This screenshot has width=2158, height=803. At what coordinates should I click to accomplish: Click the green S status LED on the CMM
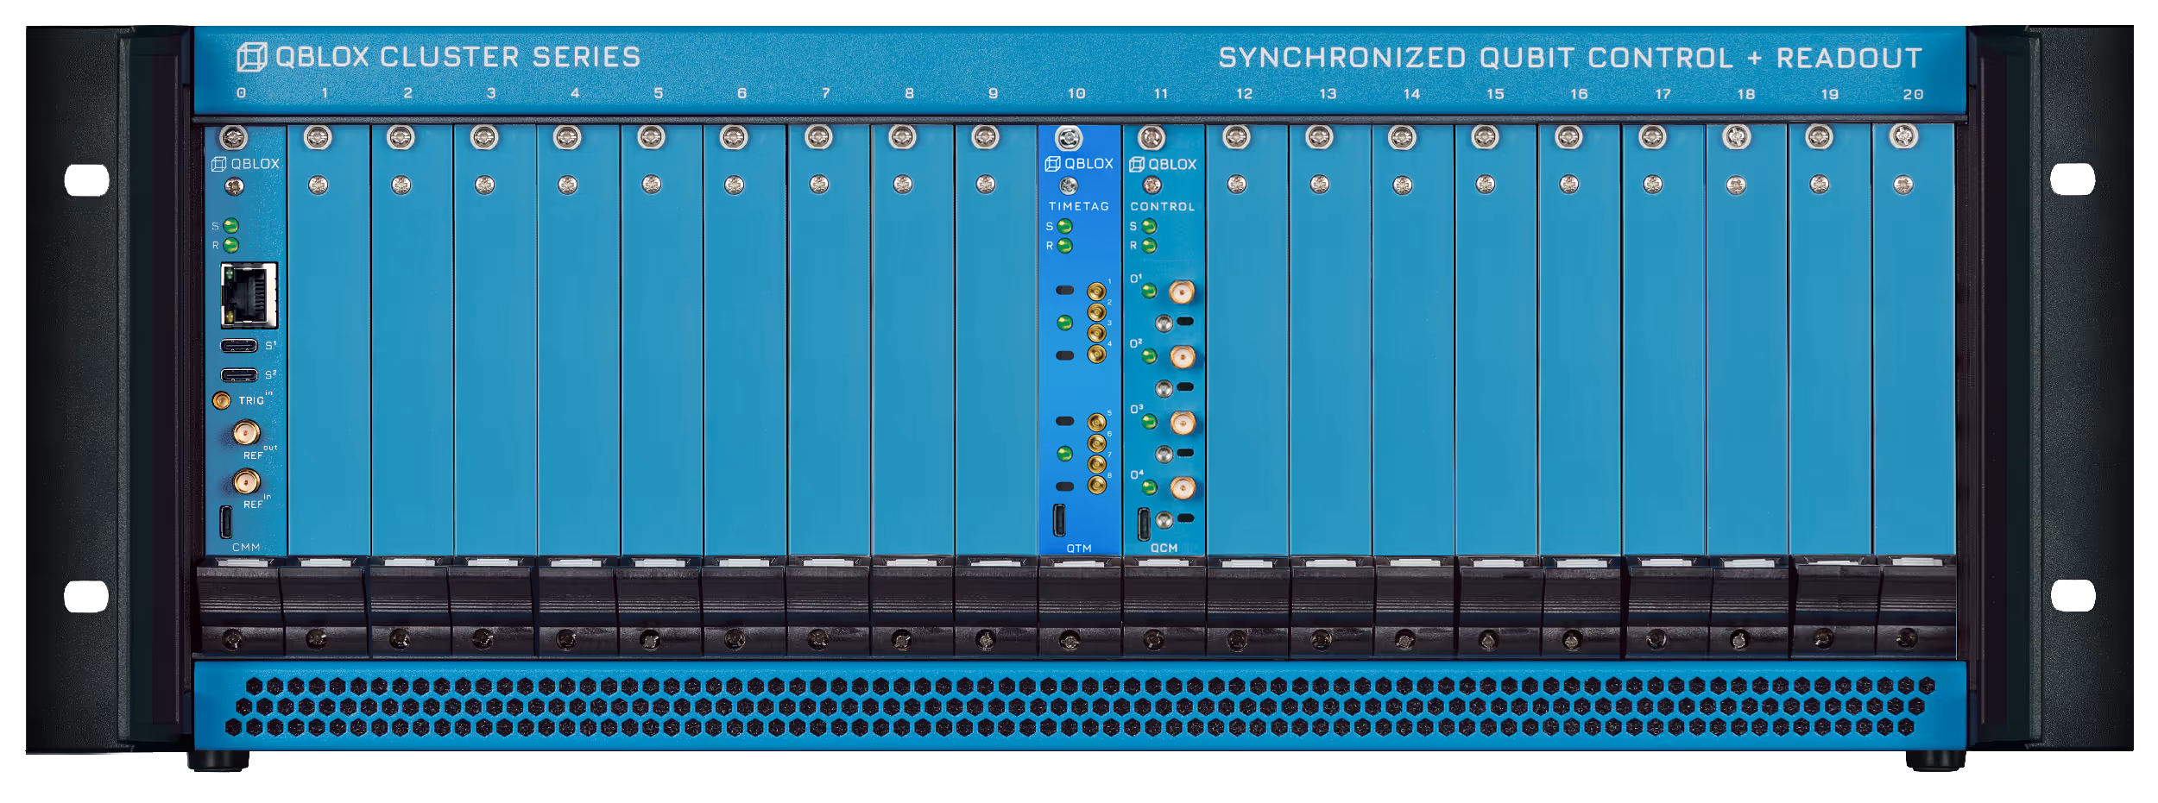pyautogui.click(x=231, y=226)
